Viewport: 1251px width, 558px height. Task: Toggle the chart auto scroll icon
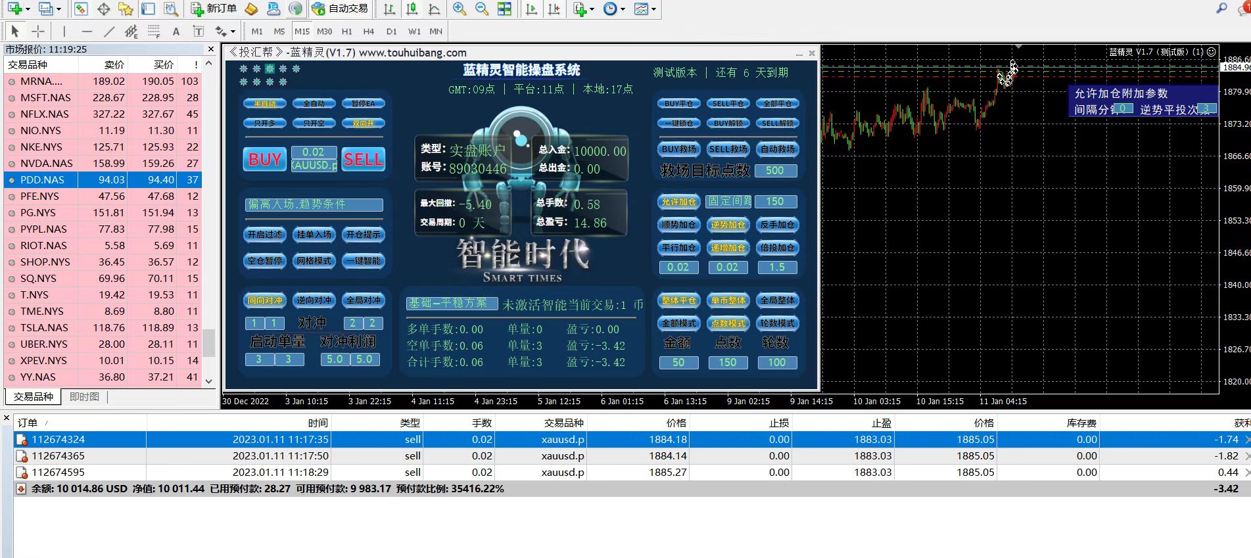[x=531, y=9]
